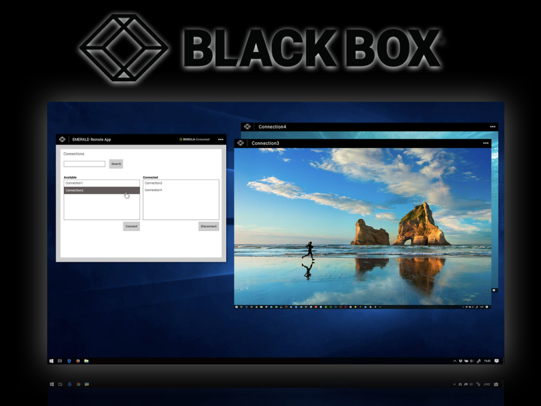Screen dimensions: 541x406
Task: Launch Firefox from the taskbar
Action: click(78, 361)
